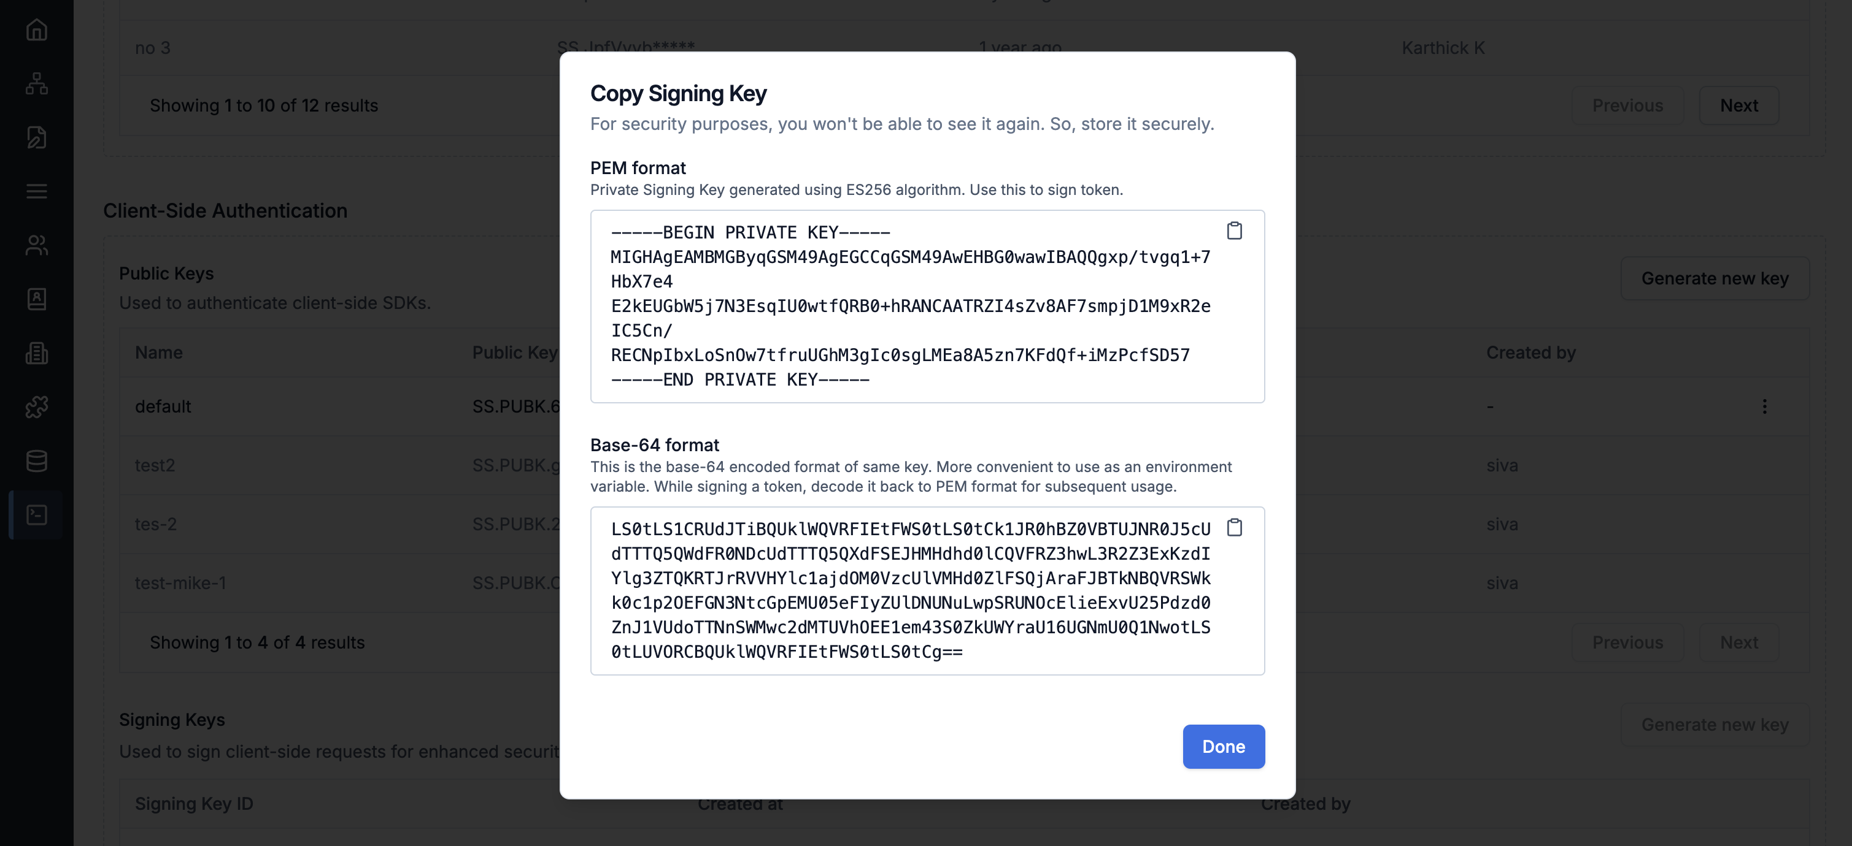This screenshot has width=1852, height=846.
Task: Click Generate new key for Public Keys
Action: [1714, 278]
